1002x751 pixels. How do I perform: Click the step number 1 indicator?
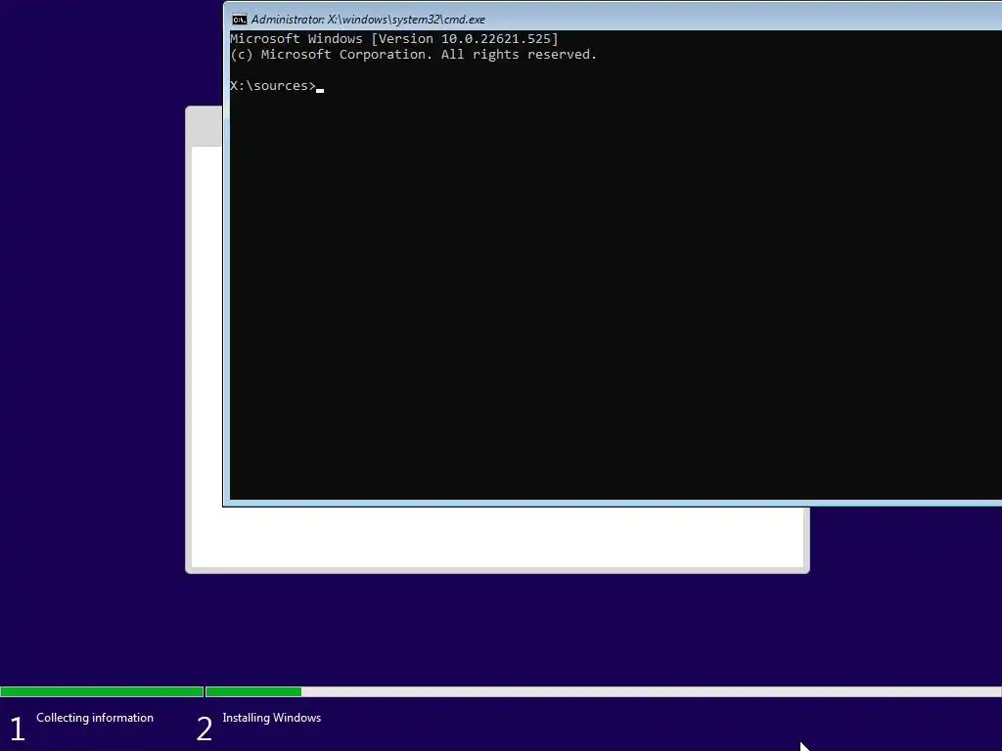(x=18, y=729)
